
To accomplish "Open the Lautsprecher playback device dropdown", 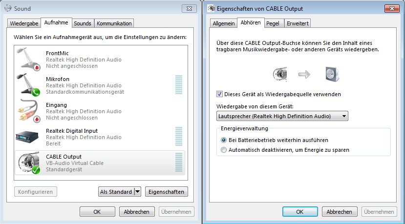I will pos(282,116).
